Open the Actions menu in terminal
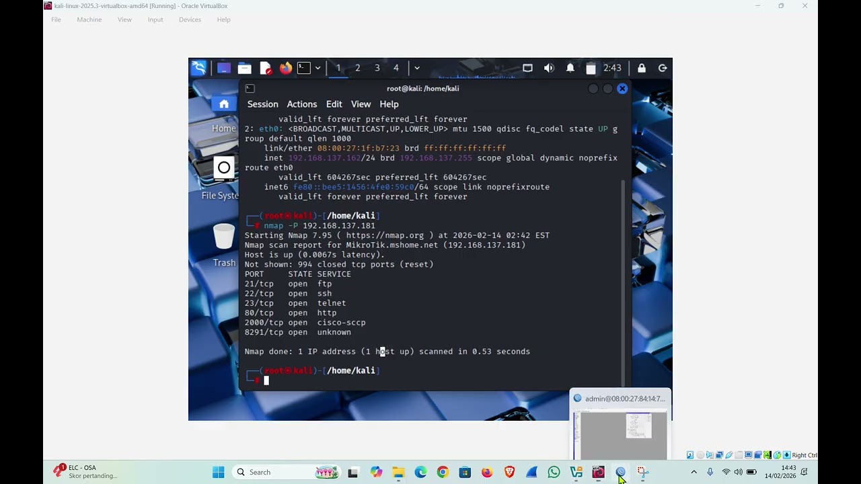Viewport: 861px width, 484px height. pyautogui.click(x=302, y=104)
